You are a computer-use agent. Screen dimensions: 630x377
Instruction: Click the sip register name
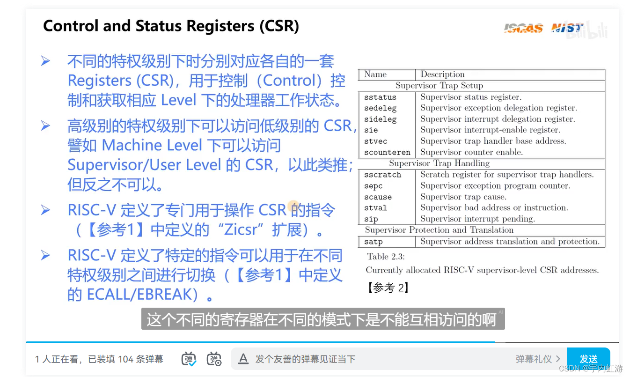pyautogui.click(x=371, y=219)
